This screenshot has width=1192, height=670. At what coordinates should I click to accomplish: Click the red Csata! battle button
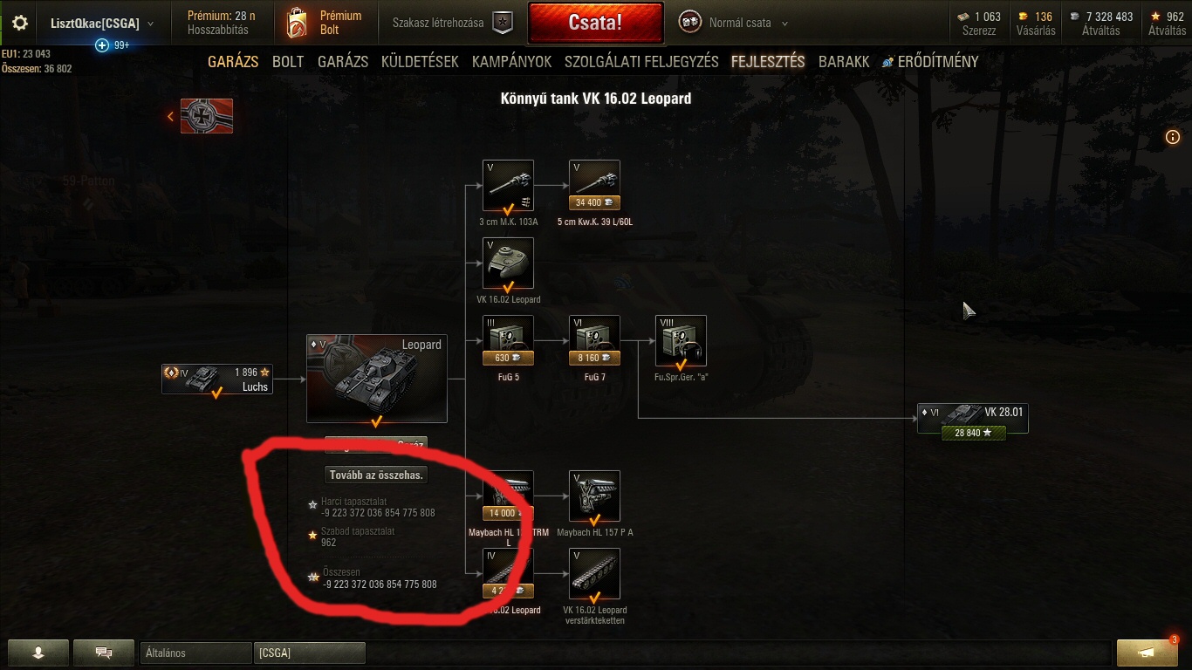point(595,24)
